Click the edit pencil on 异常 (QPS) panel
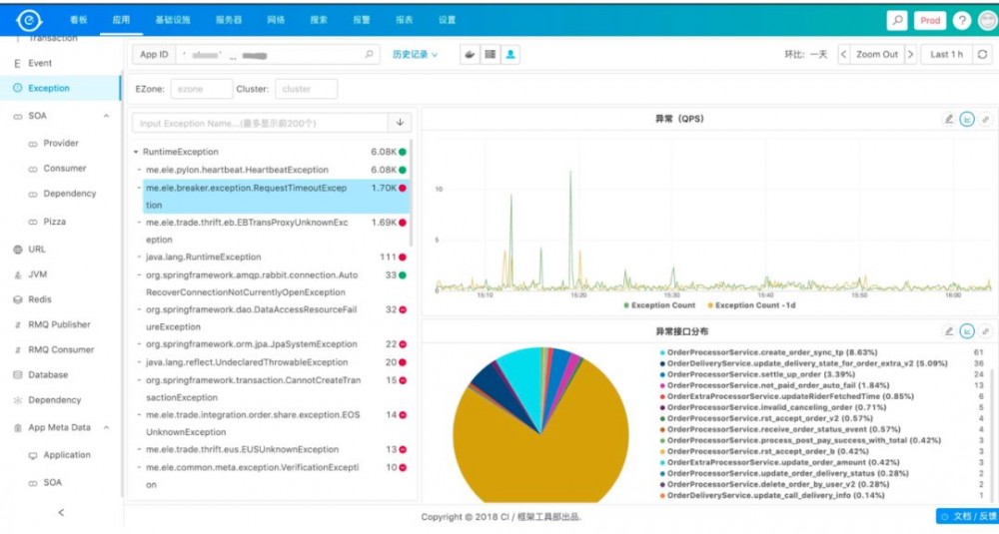Viewport: 999px width, 534px height. pyautogui.click(x=949, y=119)
